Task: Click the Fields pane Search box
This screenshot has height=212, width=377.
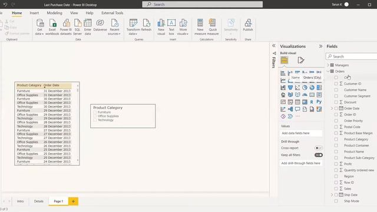Action: [352, 57]
